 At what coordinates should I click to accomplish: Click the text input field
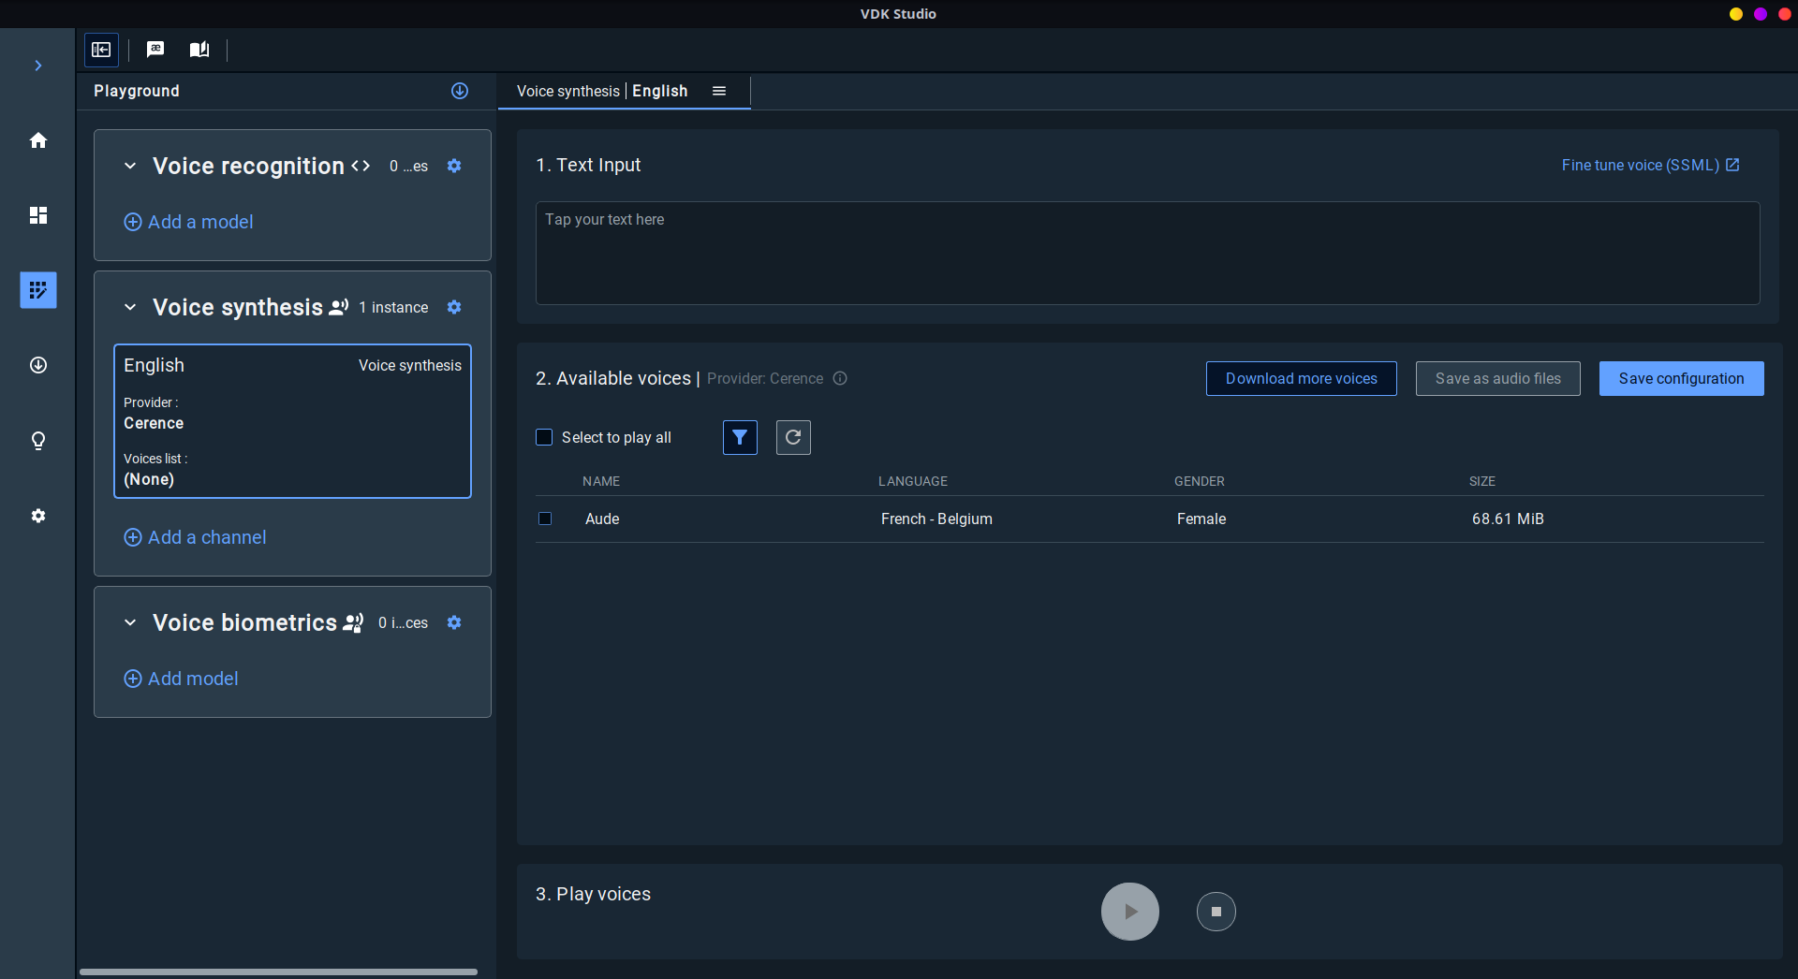[1147, 253]
